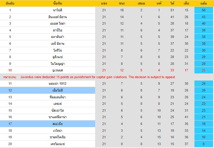Click the นาโปลี team name
Viewport: 214px width, 148px height.
[x=58, y=10]
